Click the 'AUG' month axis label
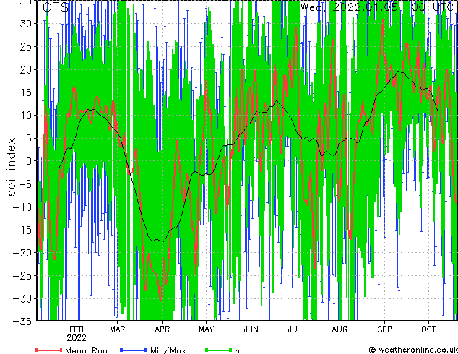This screenshot has width=458, height=354. click(340, 329)
